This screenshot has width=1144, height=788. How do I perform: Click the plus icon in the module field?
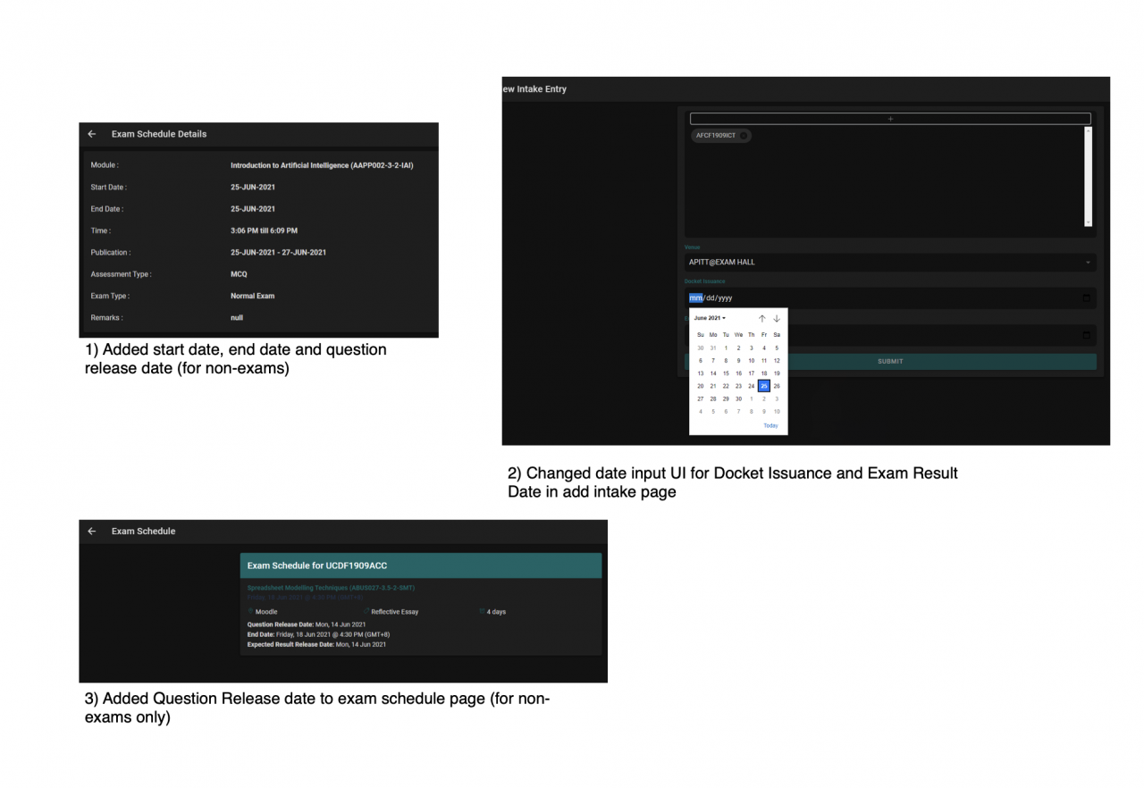[889, 118]
